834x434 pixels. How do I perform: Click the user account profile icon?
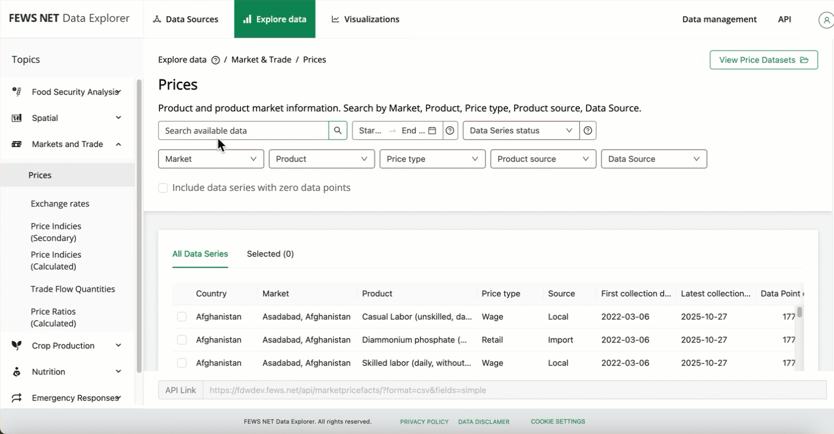pyautogui.click(x=826, y=20)
